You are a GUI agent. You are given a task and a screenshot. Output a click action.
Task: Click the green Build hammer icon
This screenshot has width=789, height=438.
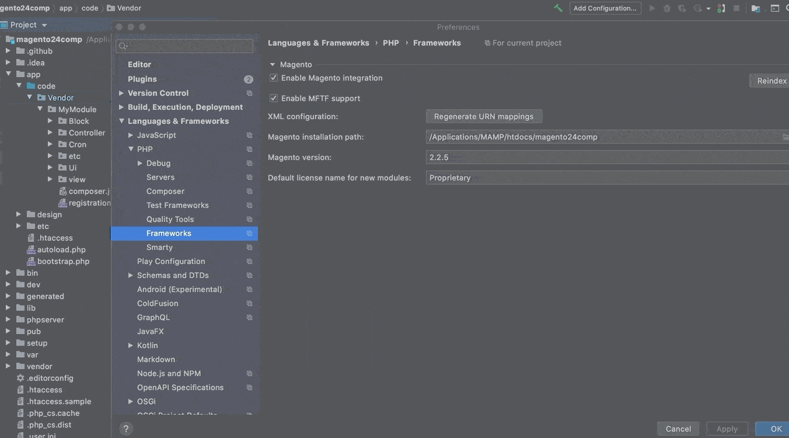click(558, 8)
